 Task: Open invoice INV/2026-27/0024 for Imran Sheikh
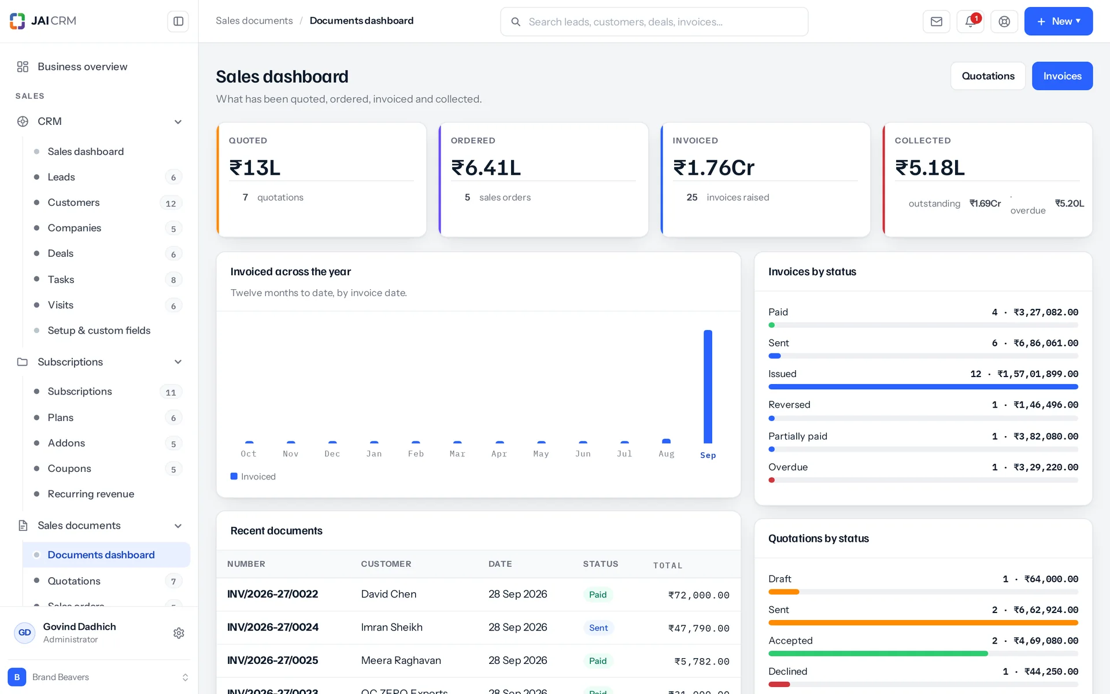point(273,627)
